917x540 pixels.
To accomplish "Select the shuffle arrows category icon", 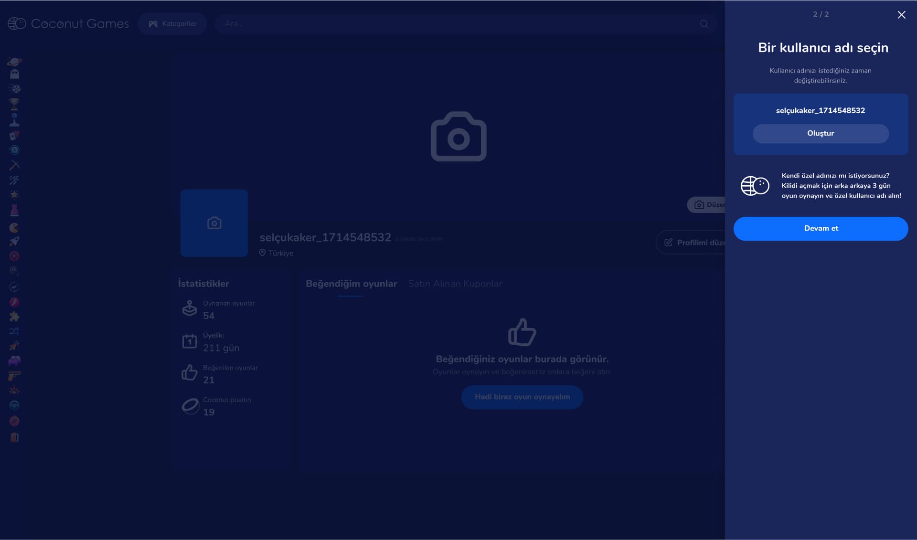I will (x=14, y=331).
